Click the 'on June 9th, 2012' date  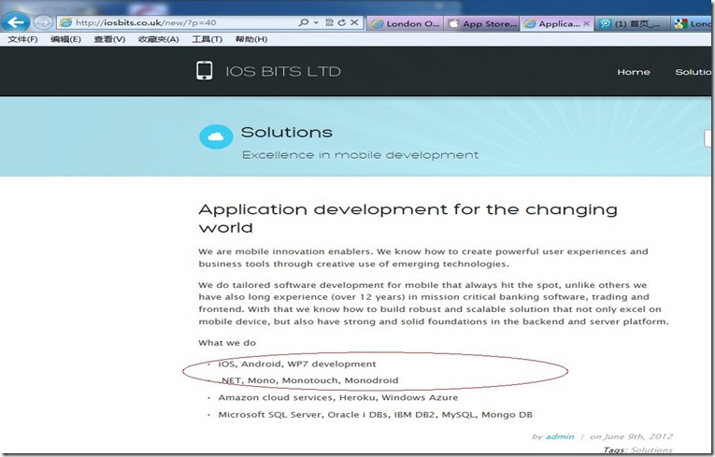631,436
